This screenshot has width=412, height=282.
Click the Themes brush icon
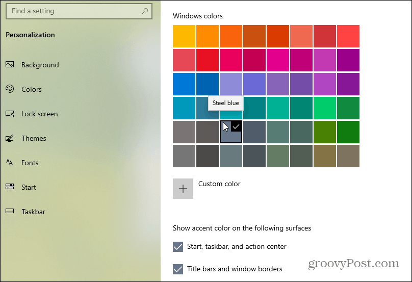pos(10,138)
